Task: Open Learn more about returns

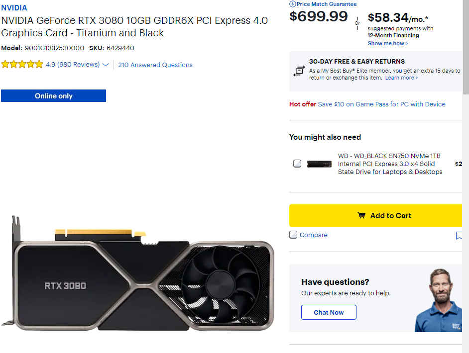Action: [401, 78]
